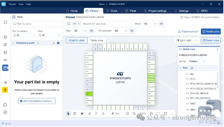The image size is (224, 127).
Task: Switch to the Parts tab
Action: point(131,11)
